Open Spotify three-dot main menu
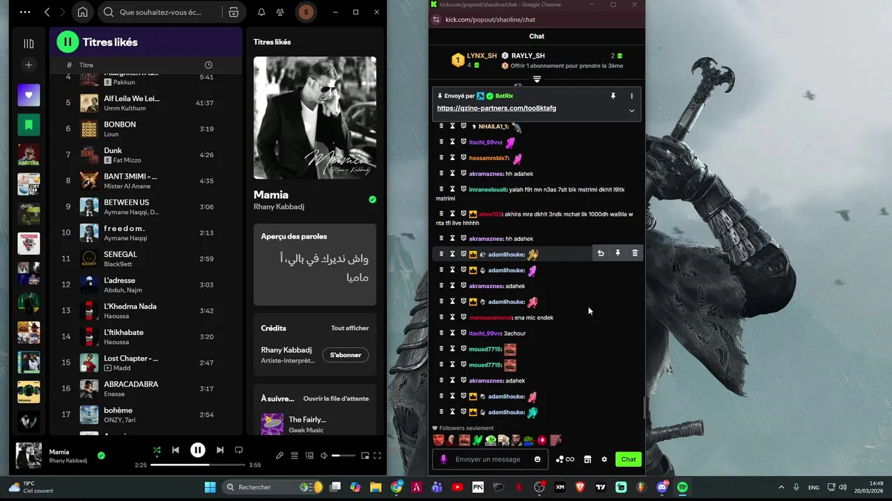Screen dimensions: 892x501 25,12
